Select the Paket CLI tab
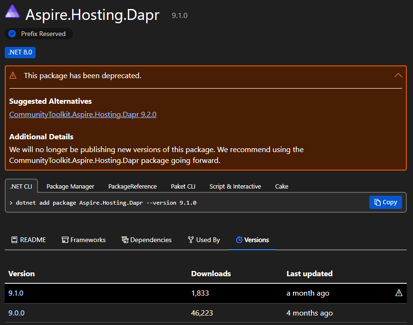This screenshot has width=413, height=325. (x=183, y=187)
